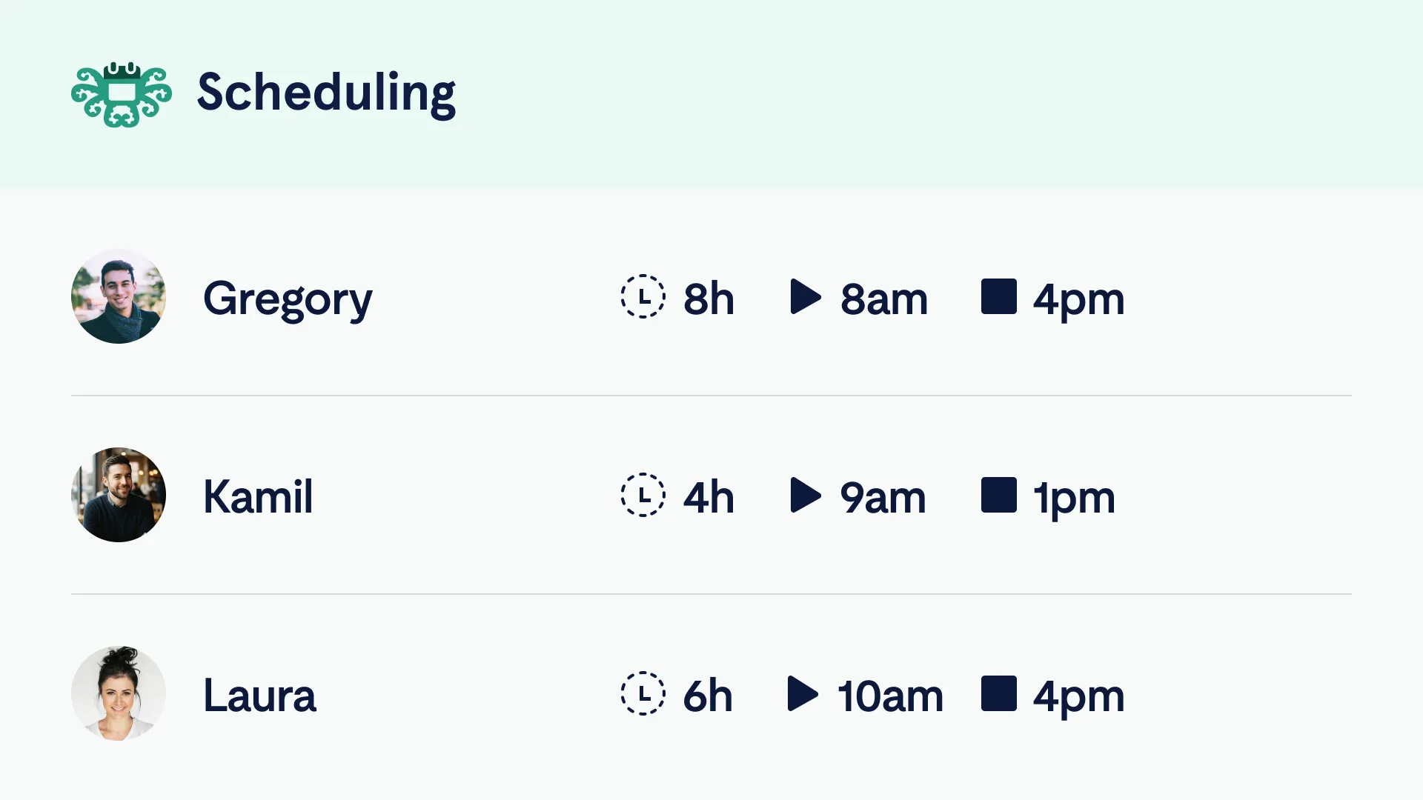Image resolution: width=1423 pixels, height=800 pixels.
Task: Select the dashed clock icon in Laura's row
Action: pos(643,693)
